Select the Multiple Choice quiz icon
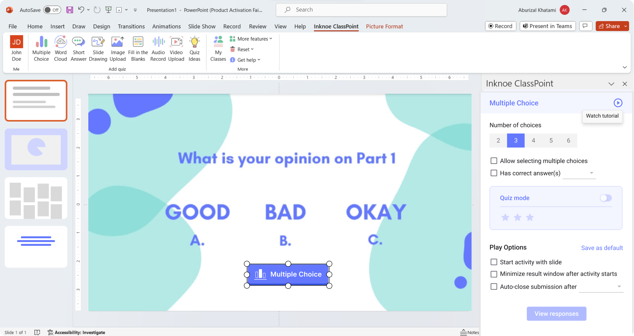 click(41, 48)
